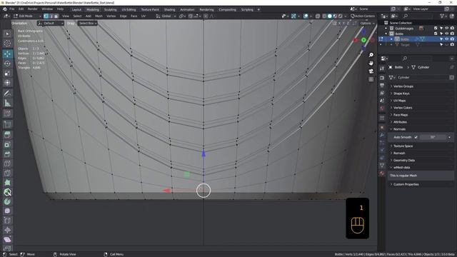Click the Cylinder mesh name field
The height and width of the screenshot is (257, 457).
[422, 78]
